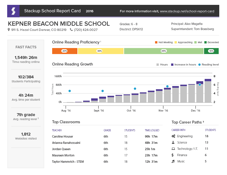Select the 45% Met proficiency segment

(x=164, y=51)
